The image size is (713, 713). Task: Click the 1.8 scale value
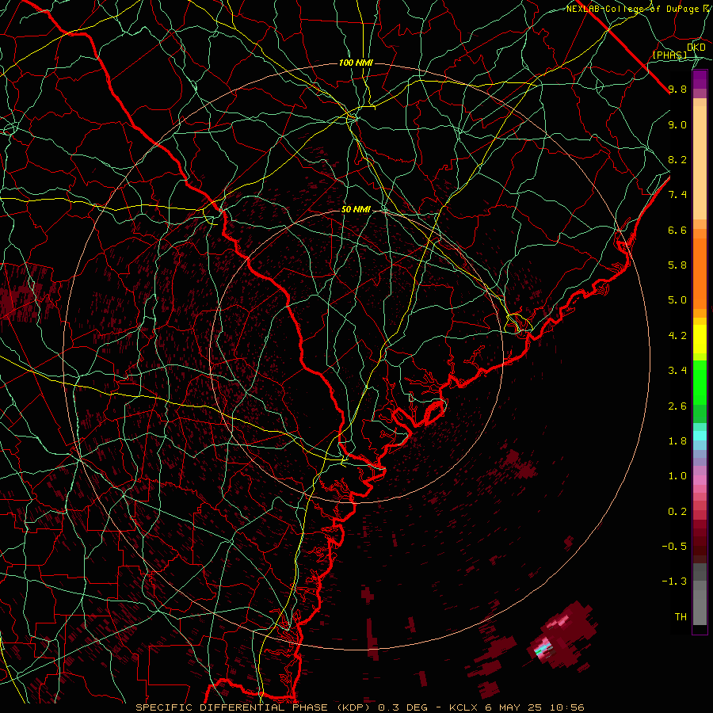click(x=677, y=441)
